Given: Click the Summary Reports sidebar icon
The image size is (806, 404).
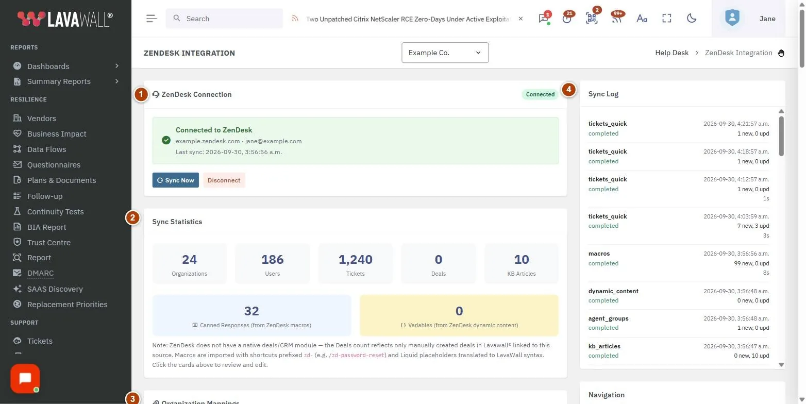Looking at the screenshot, I should (18, 81).
